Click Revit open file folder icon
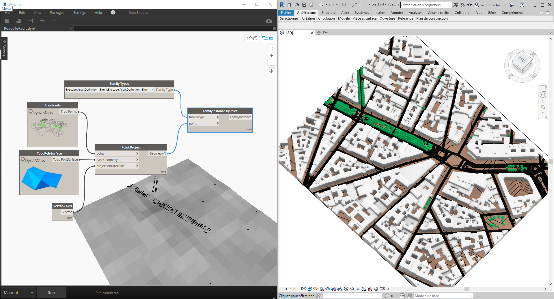The width and height of the screenshot is (554, 299). [296, 5]
